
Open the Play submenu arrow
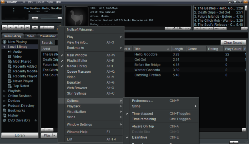(x=121, y=37)
